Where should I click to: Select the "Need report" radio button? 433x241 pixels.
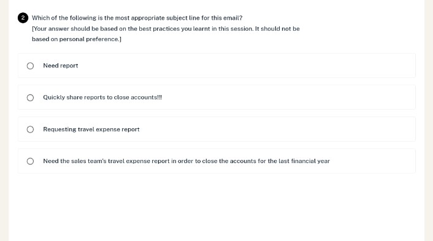click(x=31, y=66)
